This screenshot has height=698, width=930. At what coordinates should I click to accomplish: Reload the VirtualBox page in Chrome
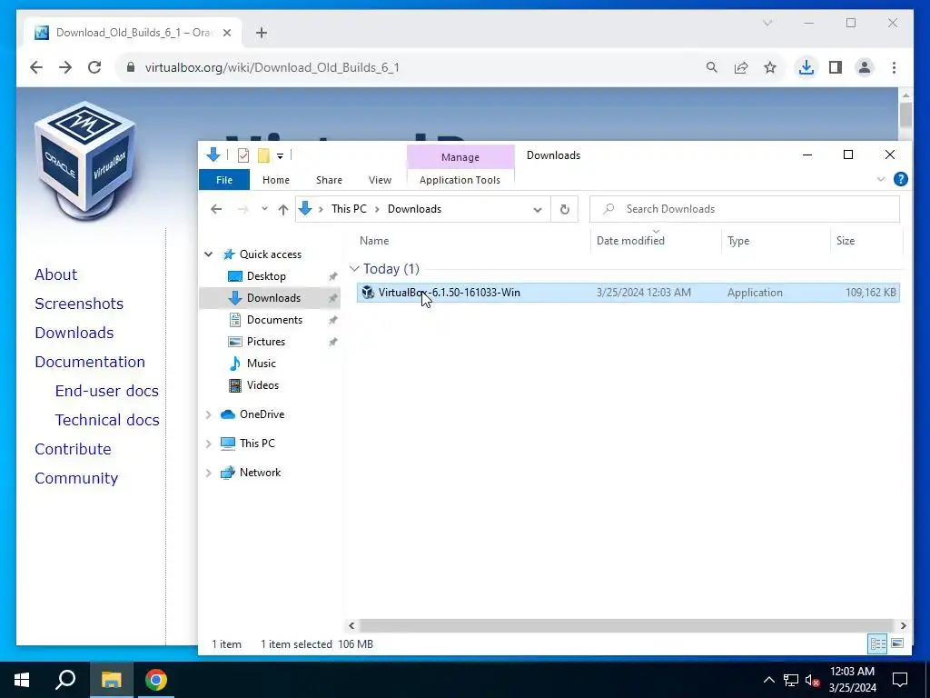[x=94, y=67]
